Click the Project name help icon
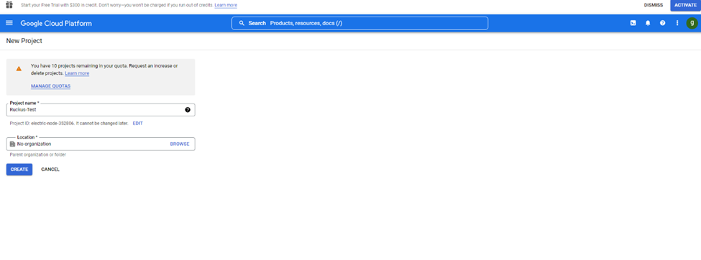701x260 pixels. (x=188, y=109)
